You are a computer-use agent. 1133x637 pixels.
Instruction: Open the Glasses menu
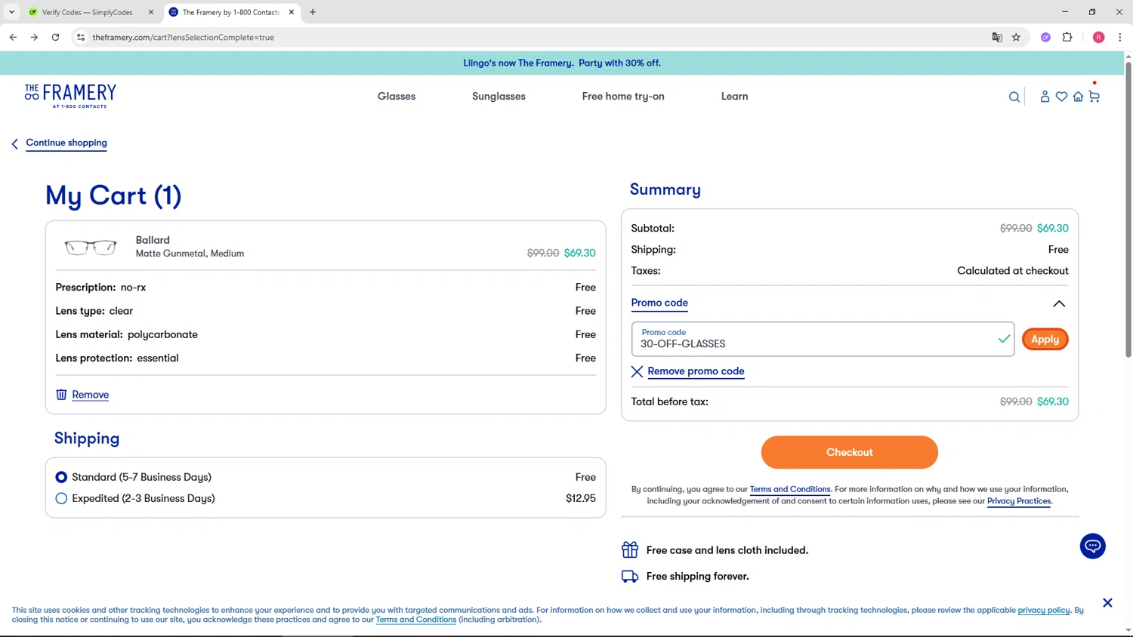click(x=397, y=96)
